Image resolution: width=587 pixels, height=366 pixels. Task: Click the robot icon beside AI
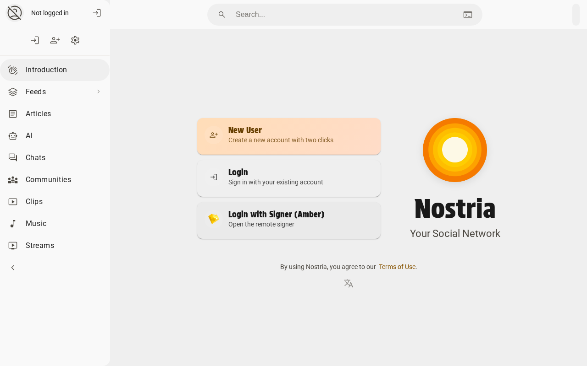[x=13, y=136]
